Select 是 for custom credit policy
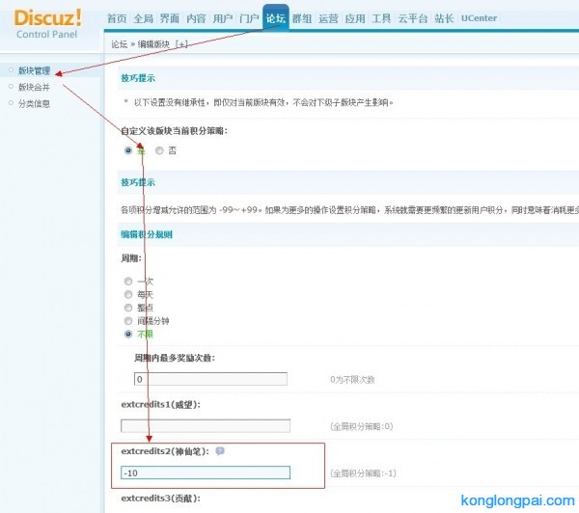The height and width of the screenshot is (513, 579). point(128,150)
